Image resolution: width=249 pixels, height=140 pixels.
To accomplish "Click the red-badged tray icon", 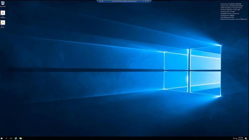I will click(236, 139).
